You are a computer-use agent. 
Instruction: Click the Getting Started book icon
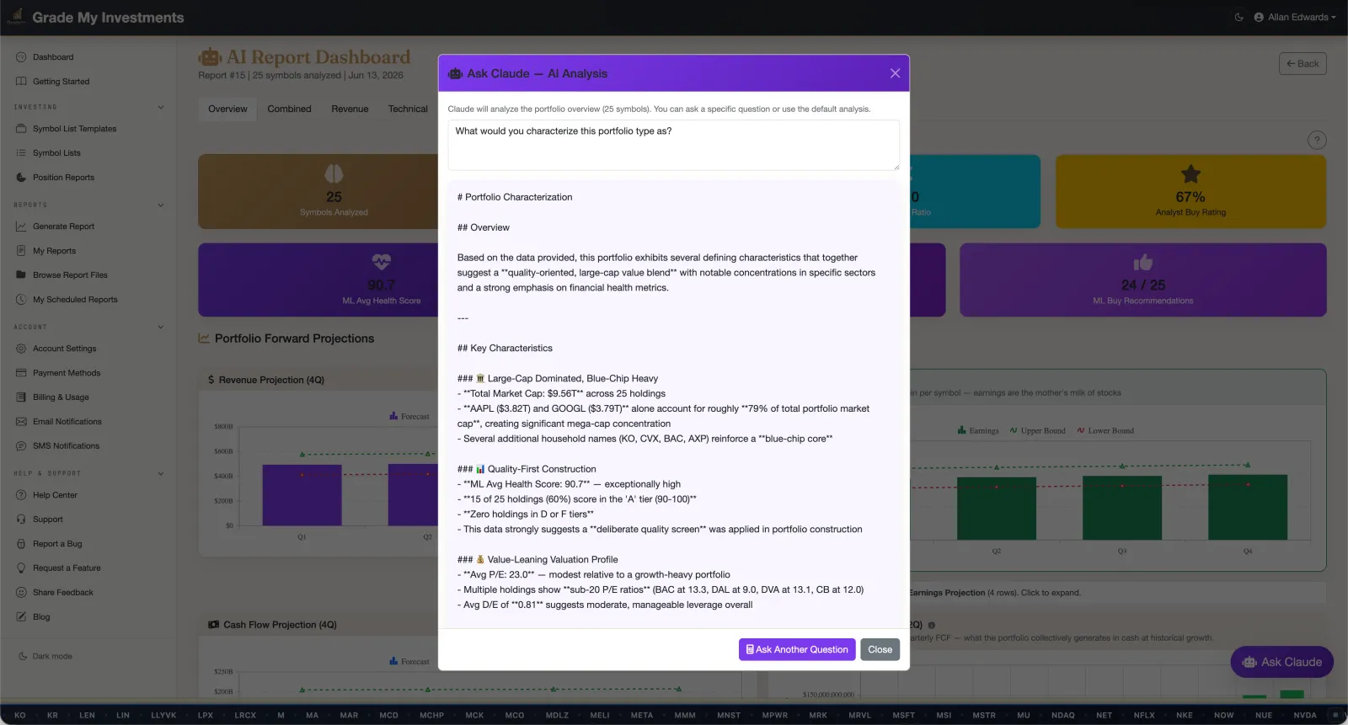[x=21, y=82]
